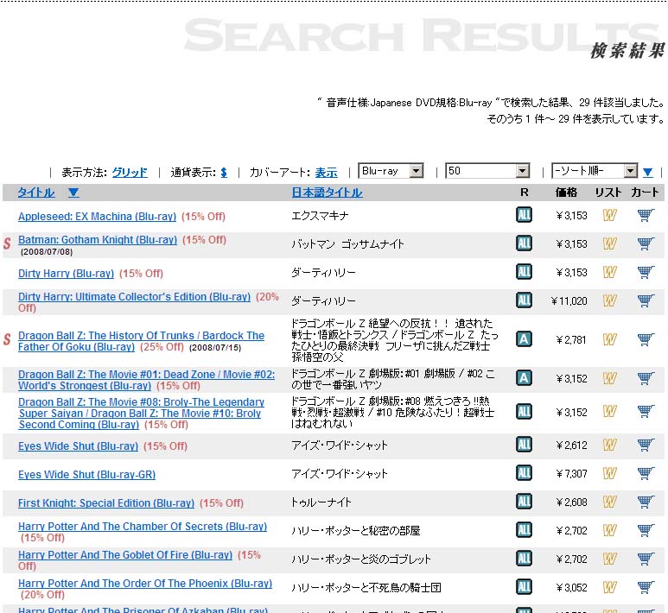
Task: Open Appleseed: EX Machina (Blu-ray) title
Action: [97, 216]
